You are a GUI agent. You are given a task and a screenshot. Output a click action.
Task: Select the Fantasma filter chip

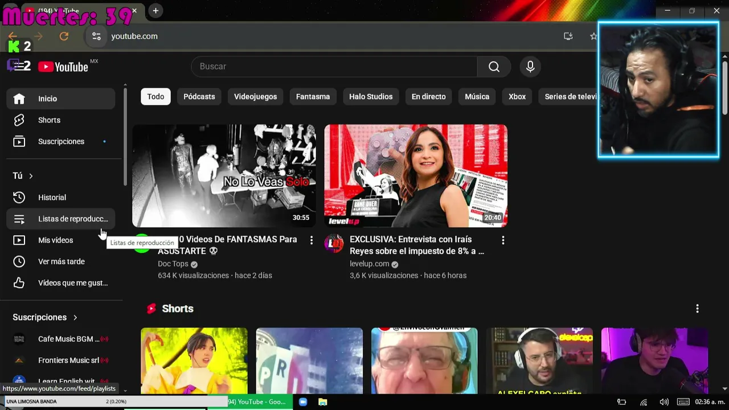[x=313, y=97]
